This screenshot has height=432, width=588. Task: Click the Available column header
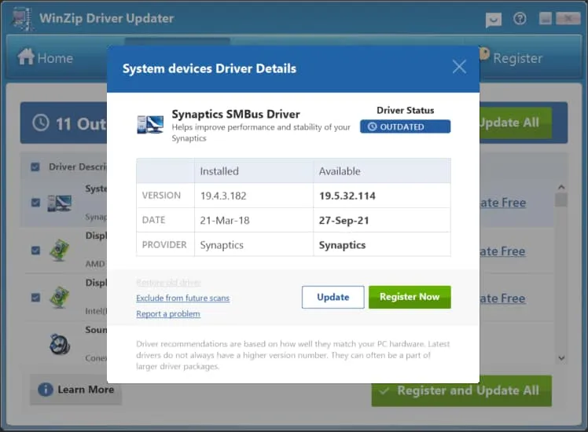pyautogui.click(x=382, y=171)
